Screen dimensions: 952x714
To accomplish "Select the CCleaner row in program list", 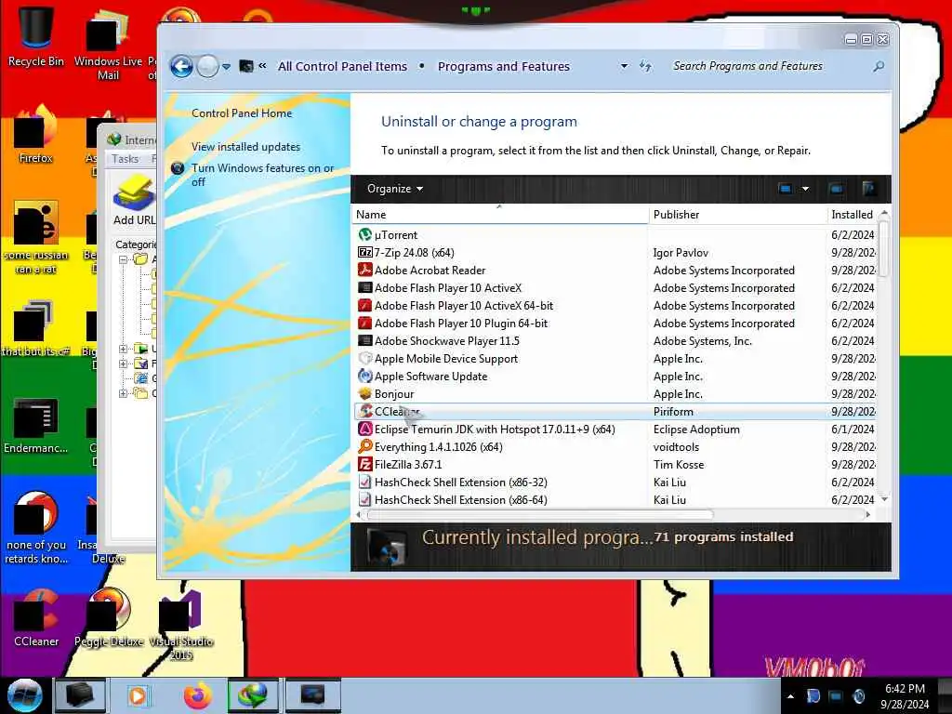I will (615, 411).
